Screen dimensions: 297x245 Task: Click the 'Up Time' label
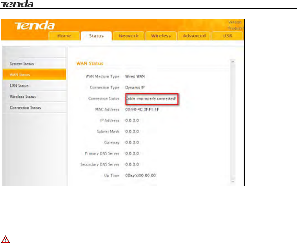click(x=112, y=175)
